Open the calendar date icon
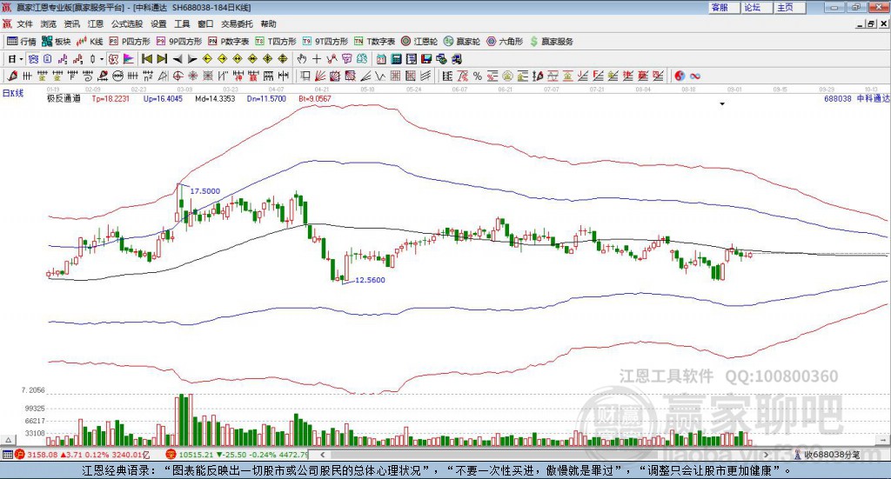 (381, 59)
